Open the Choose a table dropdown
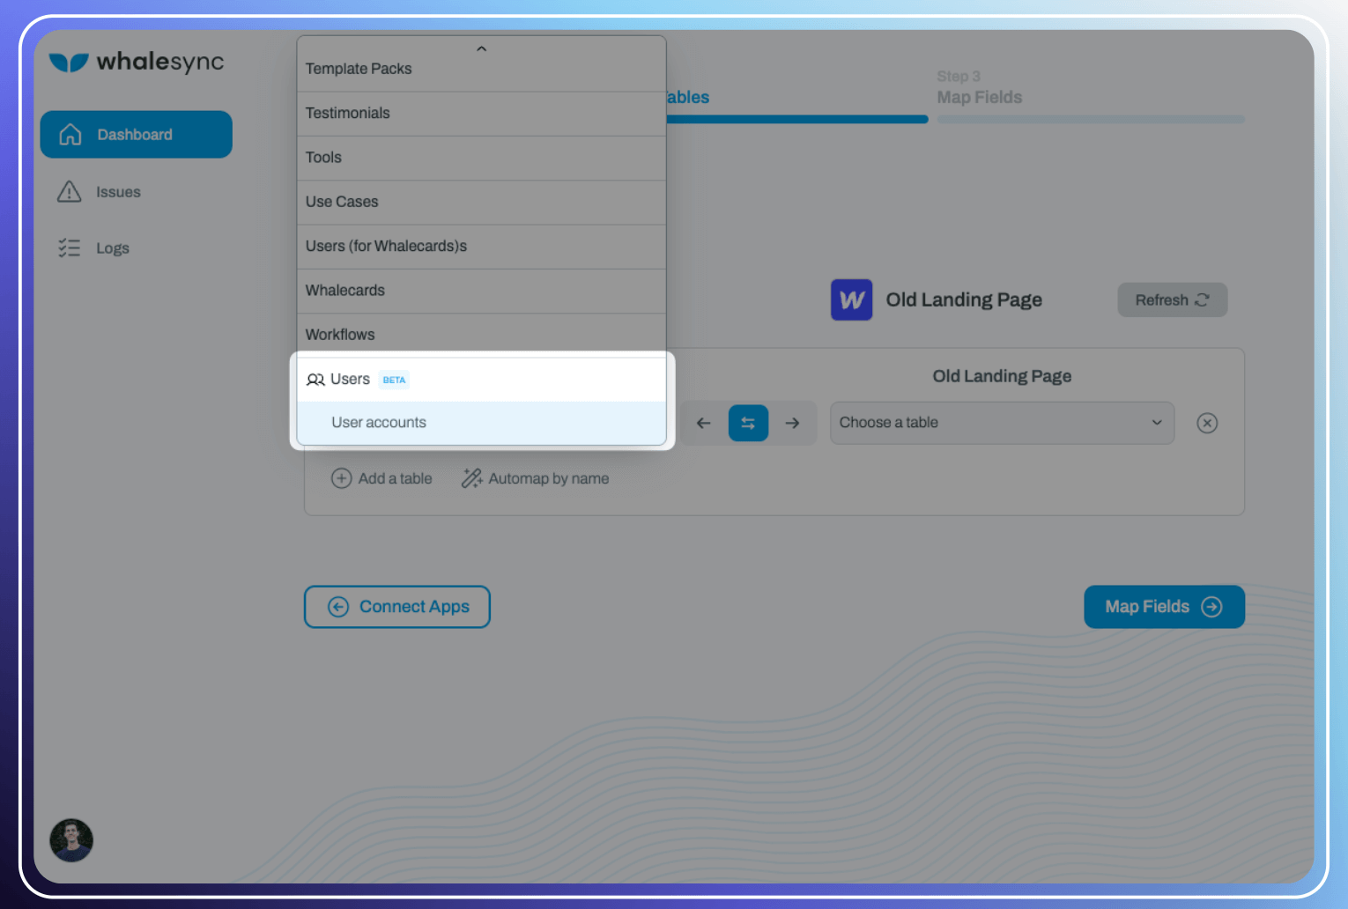Screen dimensions: 1348x909 click(1002, 423)
